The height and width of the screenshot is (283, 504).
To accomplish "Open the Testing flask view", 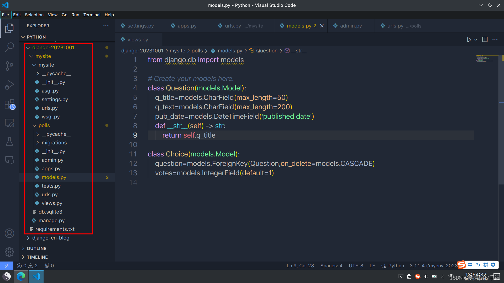I will coord(9,141).
